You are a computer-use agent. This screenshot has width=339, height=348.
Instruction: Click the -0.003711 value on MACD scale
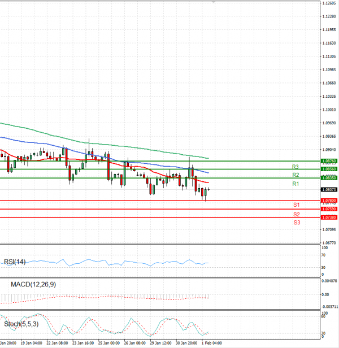coord(330,307)
